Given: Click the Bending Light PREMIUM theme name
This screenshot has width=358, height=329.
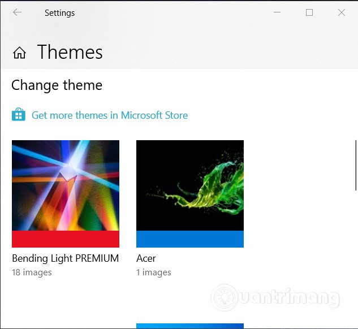Looking at the screenshot, I should (x=66, y=258).
